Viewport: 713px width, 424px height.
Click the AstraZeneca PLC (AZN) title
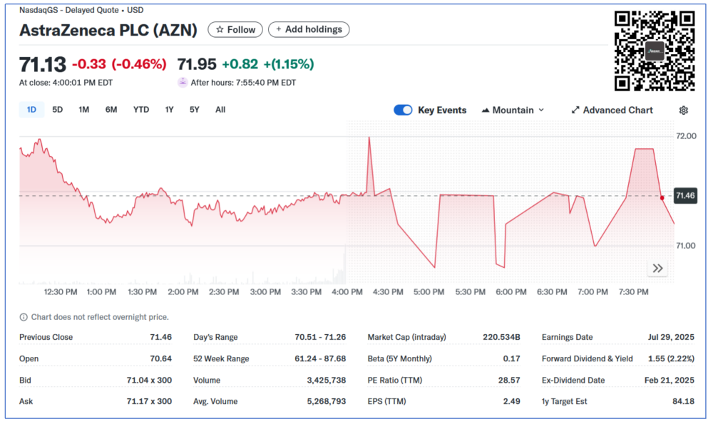(x=108, y=30)
